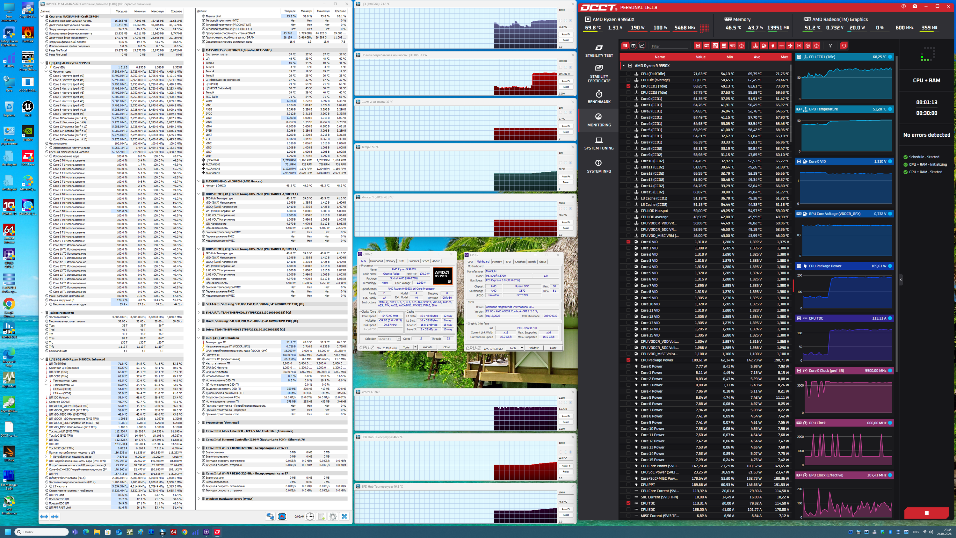Viewport: 956px width, 538px height.
Task: Toggle the frequency gauge sensor-type filter
Action: [799, 46]
